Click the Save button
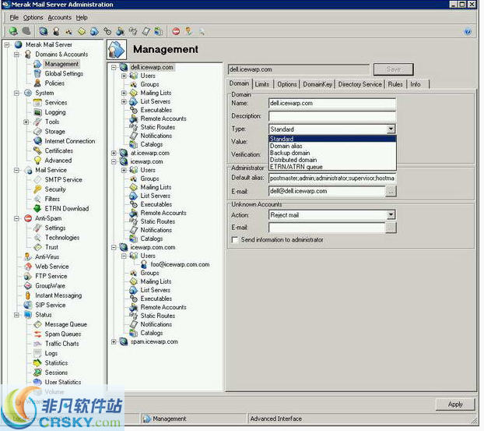The image size is (484, 431). tap(394, 69)
